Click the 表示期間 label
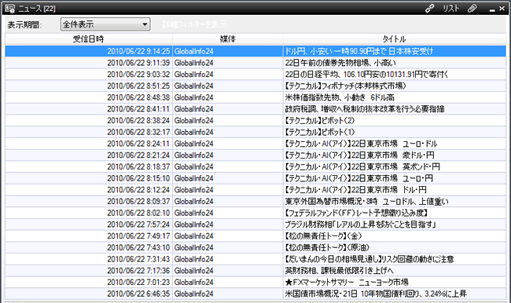The height and width of the screenshot is (303, 511). tap(24, 25)
